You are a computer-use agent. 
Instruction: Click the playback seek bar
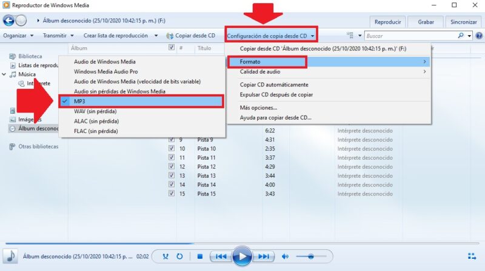(x=242, y=244)
